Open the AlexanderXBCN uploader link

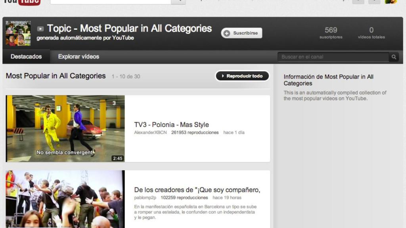[150, 132]
